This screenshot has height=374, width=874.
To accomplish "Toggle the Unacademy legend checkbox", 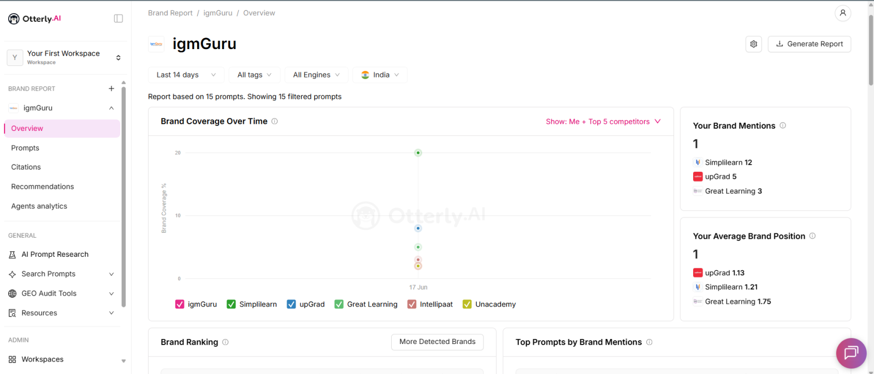I will coord(467,304).
